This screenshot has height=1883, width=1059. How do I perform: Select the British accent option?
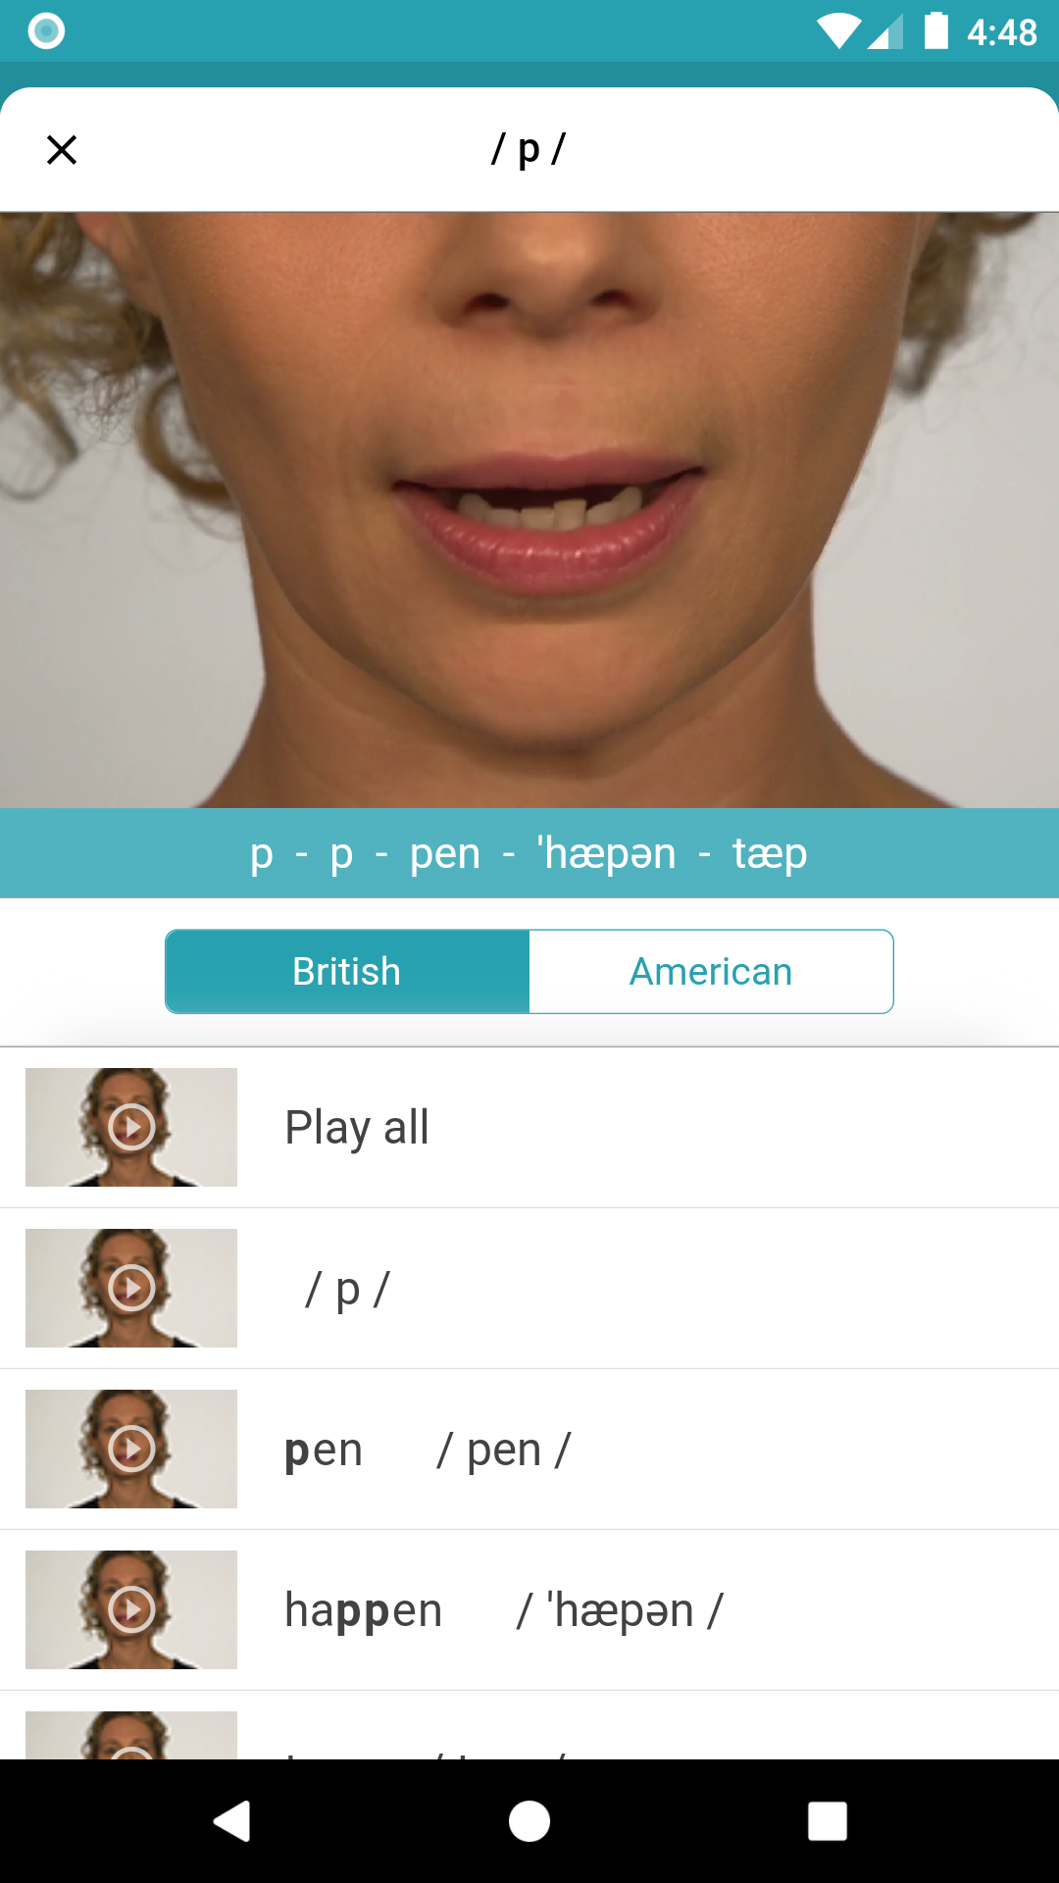[x=347, y=972]
